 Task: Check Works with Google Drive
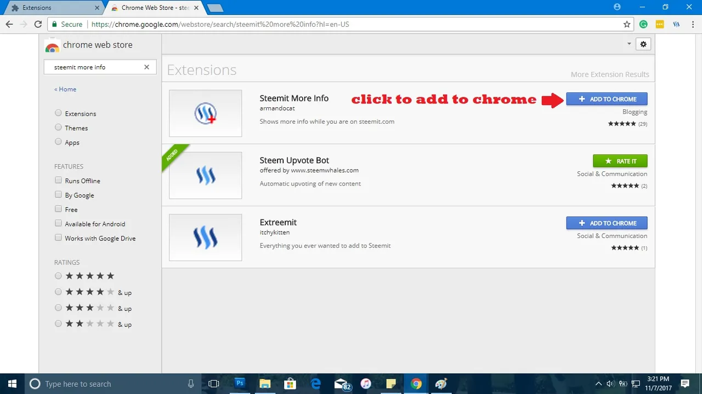pos(58,238)
